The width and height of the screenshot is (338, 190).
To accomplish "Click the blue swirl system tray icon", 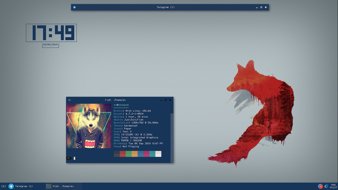I will click(x=326, y=186).
